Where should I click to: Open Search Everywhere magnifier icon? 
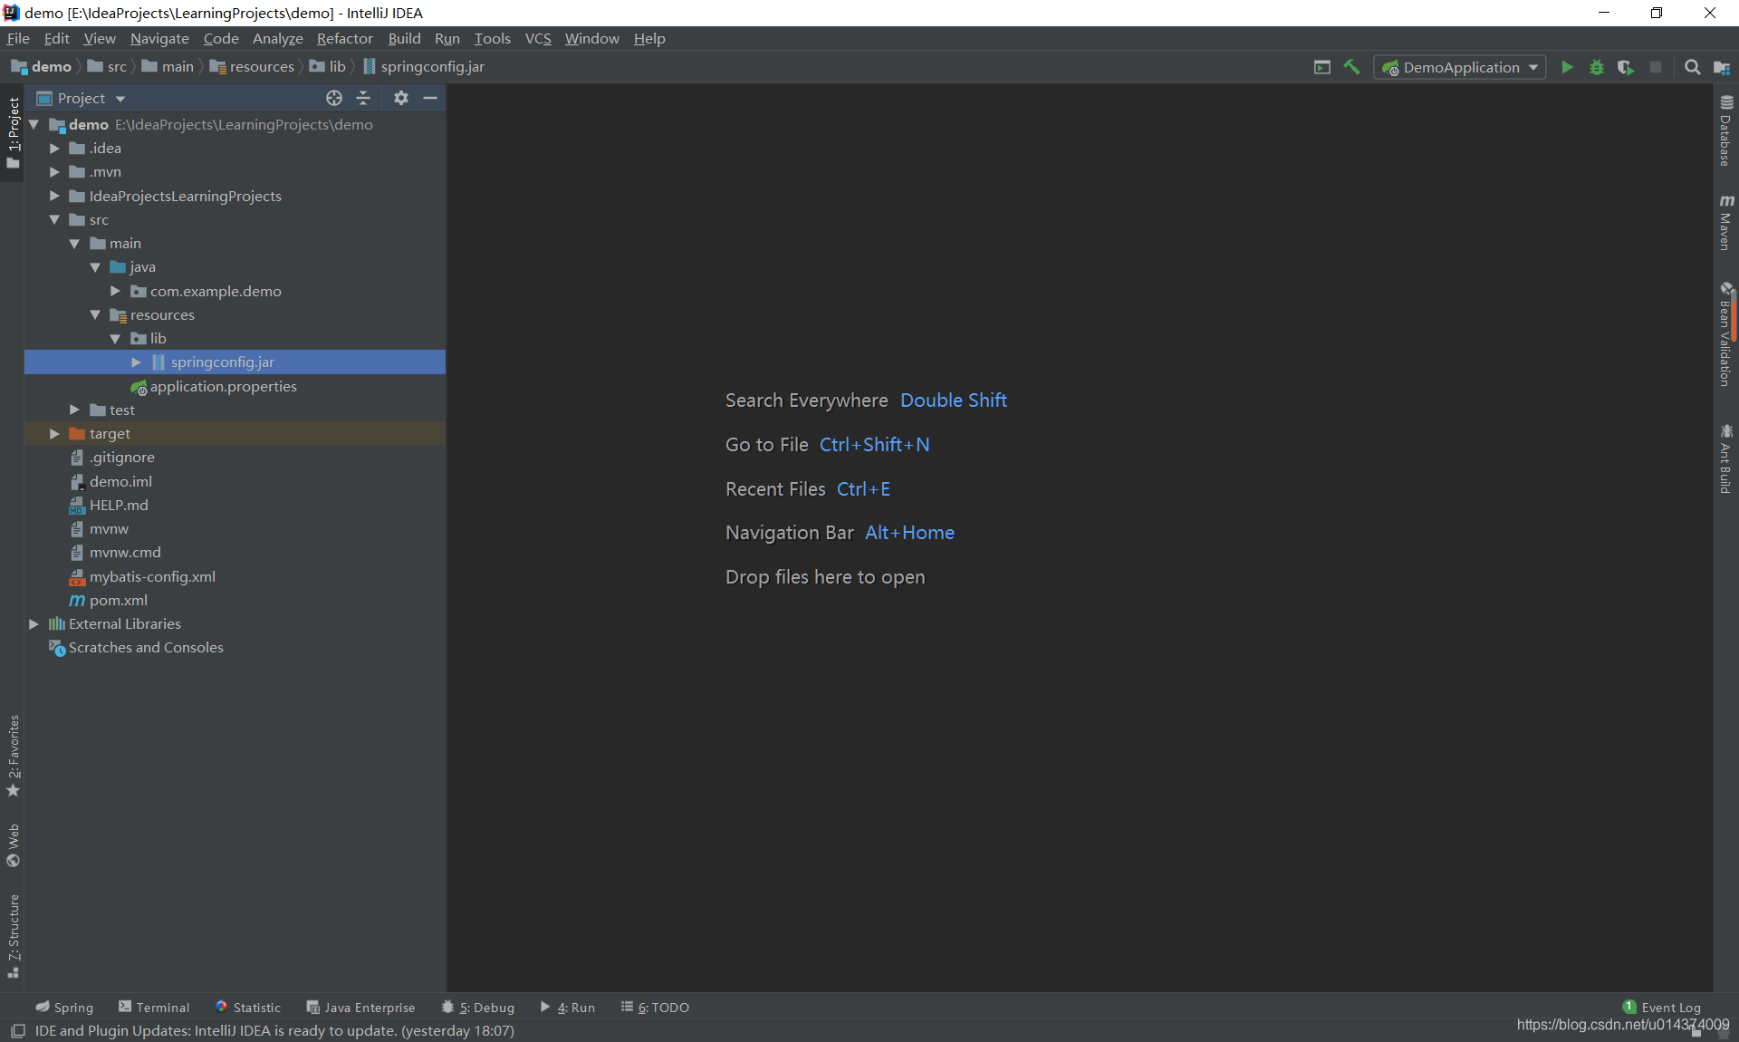1692,67
